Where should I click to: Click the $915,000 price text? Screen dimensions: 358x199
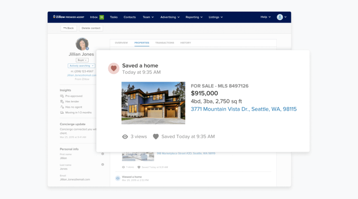pyautogui.click(x=204, y=93)
